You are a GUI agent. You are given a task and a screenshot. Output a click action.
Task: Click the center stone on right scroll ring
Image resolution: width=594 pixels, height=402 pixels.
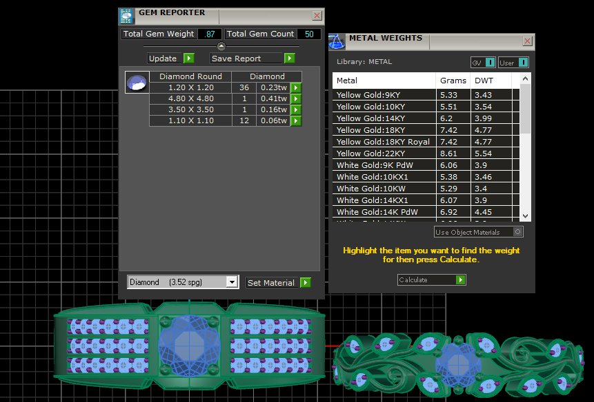click(x=458, y=365)
